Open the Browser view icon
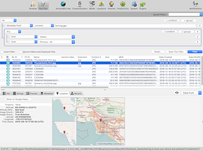The width and height of the screenshot is (203, 151). [33, 5]
